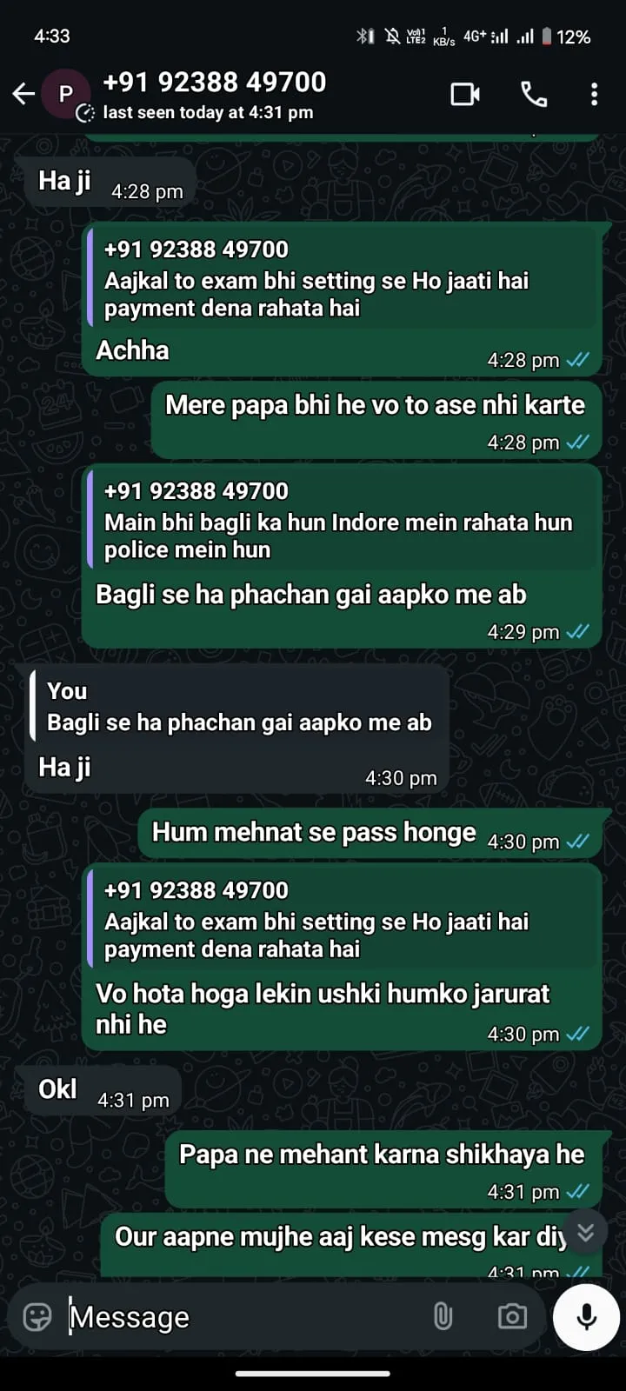Go back using the arrow icon
This screenshot has width=626, height=1391.
point(23,94)
